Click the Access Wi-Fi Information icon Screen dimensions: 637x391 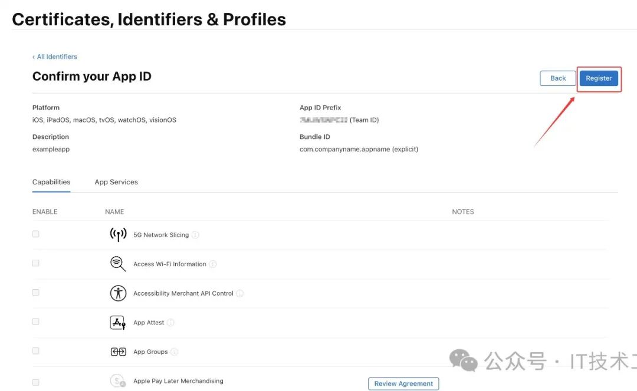[118, 264]
